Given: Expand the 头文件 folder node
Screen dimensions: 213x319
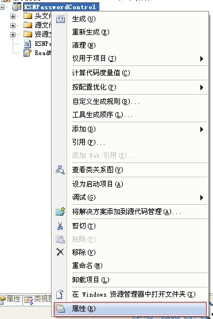Looking at the screenshot, I should [13, 16].
